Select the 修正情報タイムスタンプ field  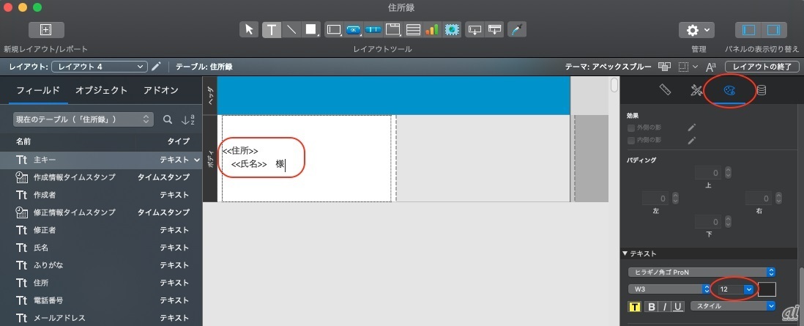click(102, 212)
